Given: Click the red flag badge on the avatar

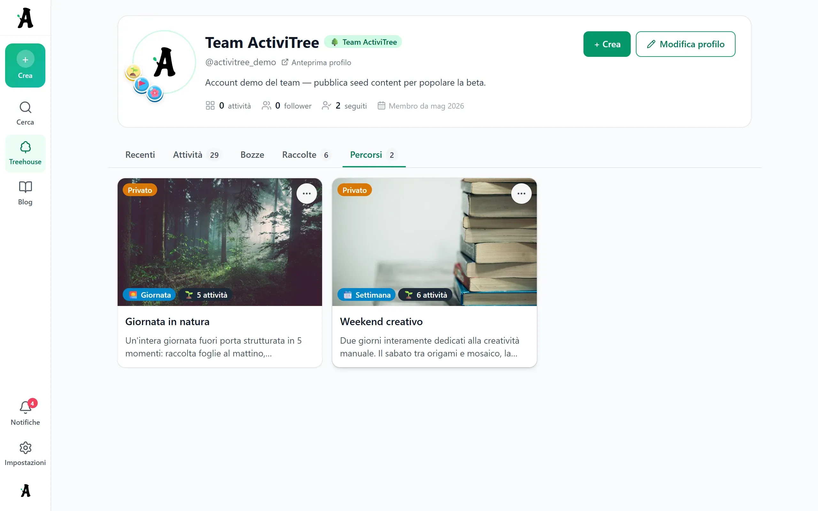Looking at the screenshot, I should point(142,85).
